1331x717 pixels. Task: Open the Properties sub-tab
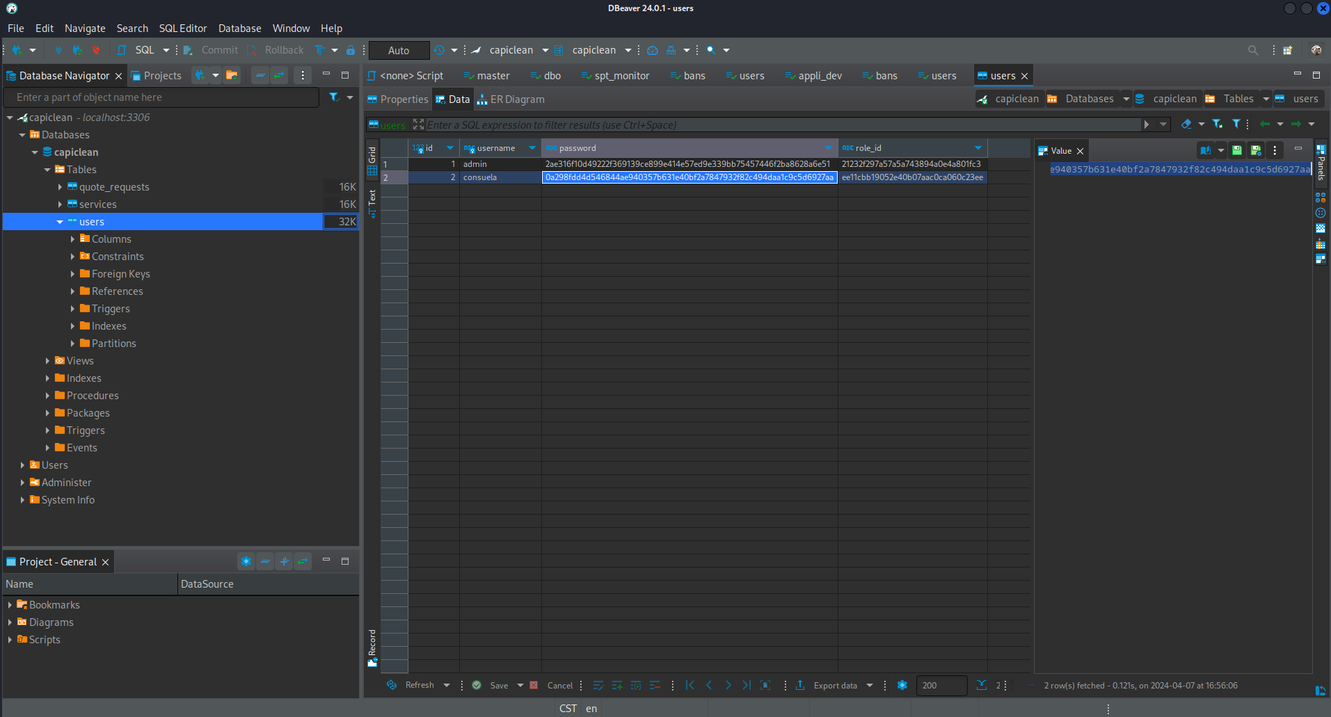tap(398, 99)
